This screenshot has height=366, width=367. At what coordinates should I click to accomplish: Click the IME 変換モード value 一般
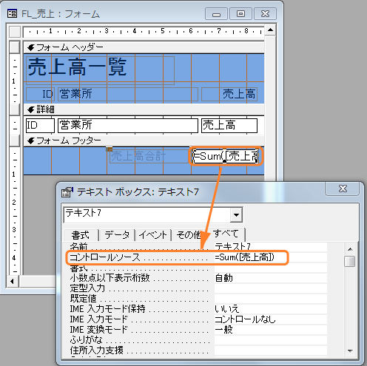[x=271, y=330]
